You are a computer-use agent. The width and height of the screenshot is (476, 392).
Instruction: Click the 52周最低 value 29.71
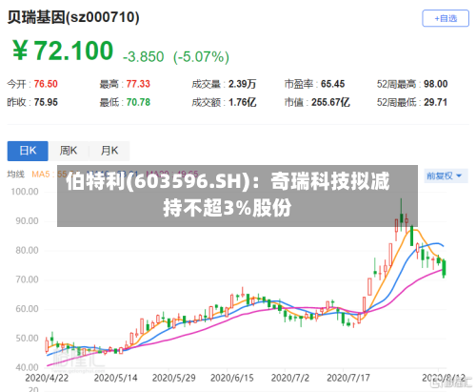(435, 102)
